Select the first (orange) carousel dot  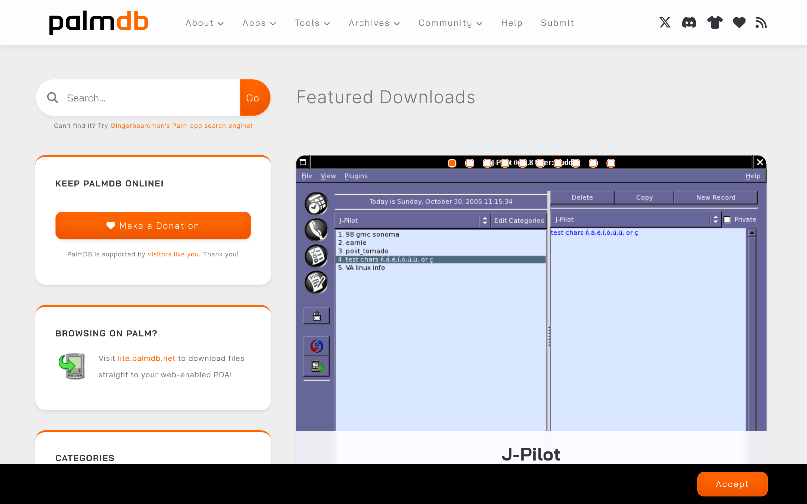click(452, 163)
